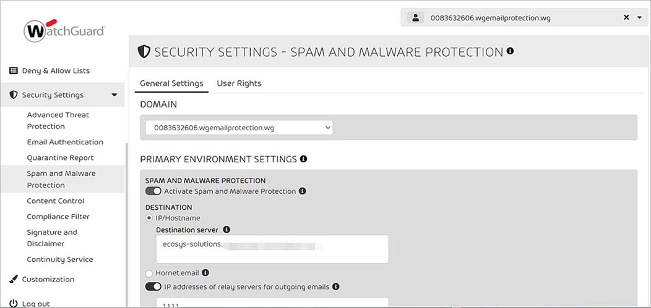Viewport: 651px width, 308px height.
Task: Expand the account selector dropdown arrow
Action: [x=640, y=18]
